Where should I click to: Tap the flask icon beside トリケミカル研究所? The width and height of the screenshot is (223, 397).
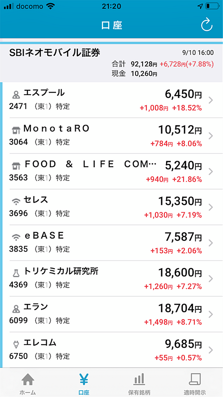click(16, 273)
